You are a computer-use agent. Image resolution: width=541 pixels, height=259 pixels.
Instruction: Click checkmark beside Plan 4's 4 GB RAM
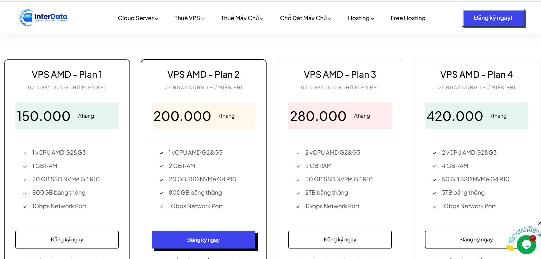434,166
